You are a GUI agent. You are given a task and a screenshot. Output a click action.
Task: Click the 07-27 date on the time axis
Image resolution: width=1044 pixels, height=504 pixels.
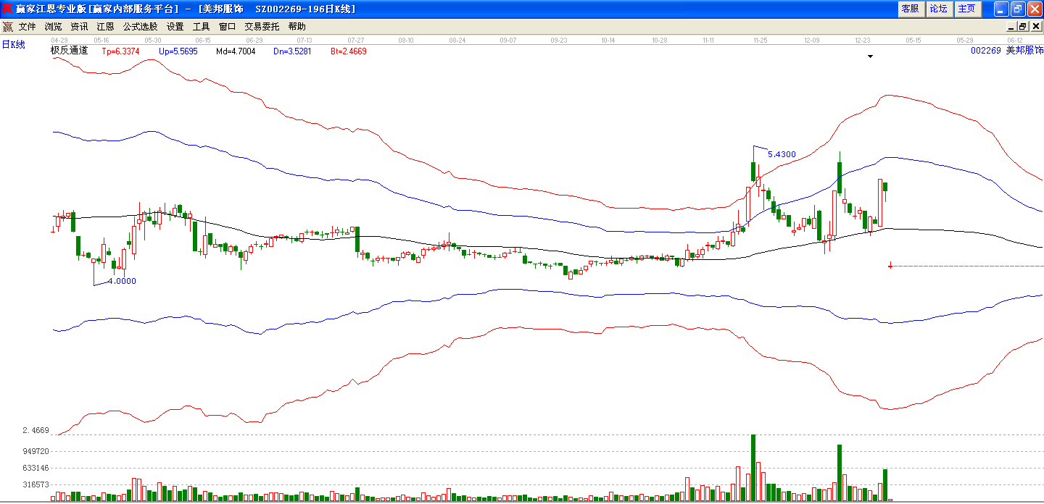pyautogui.click(x=355, y=41)
